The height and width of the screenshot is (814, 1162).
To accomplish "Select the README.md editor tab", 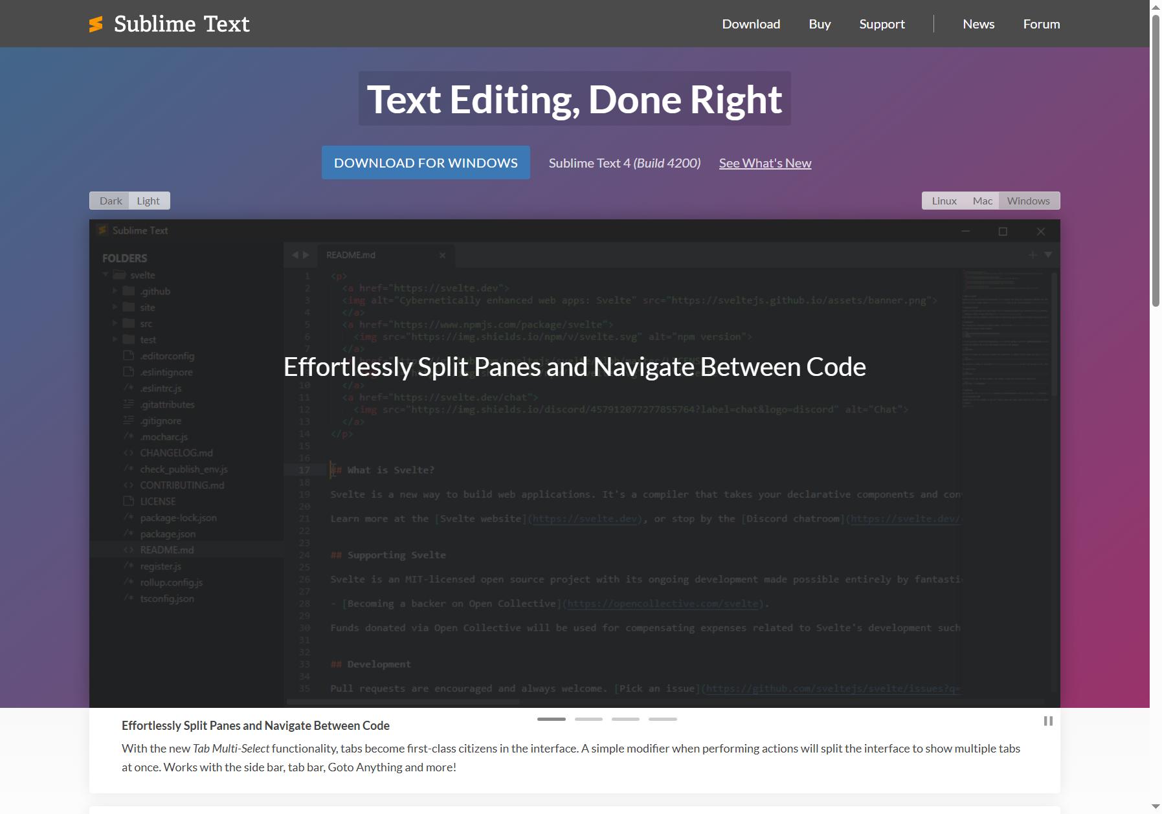I will pyautogui.click(x=386, y=255).
